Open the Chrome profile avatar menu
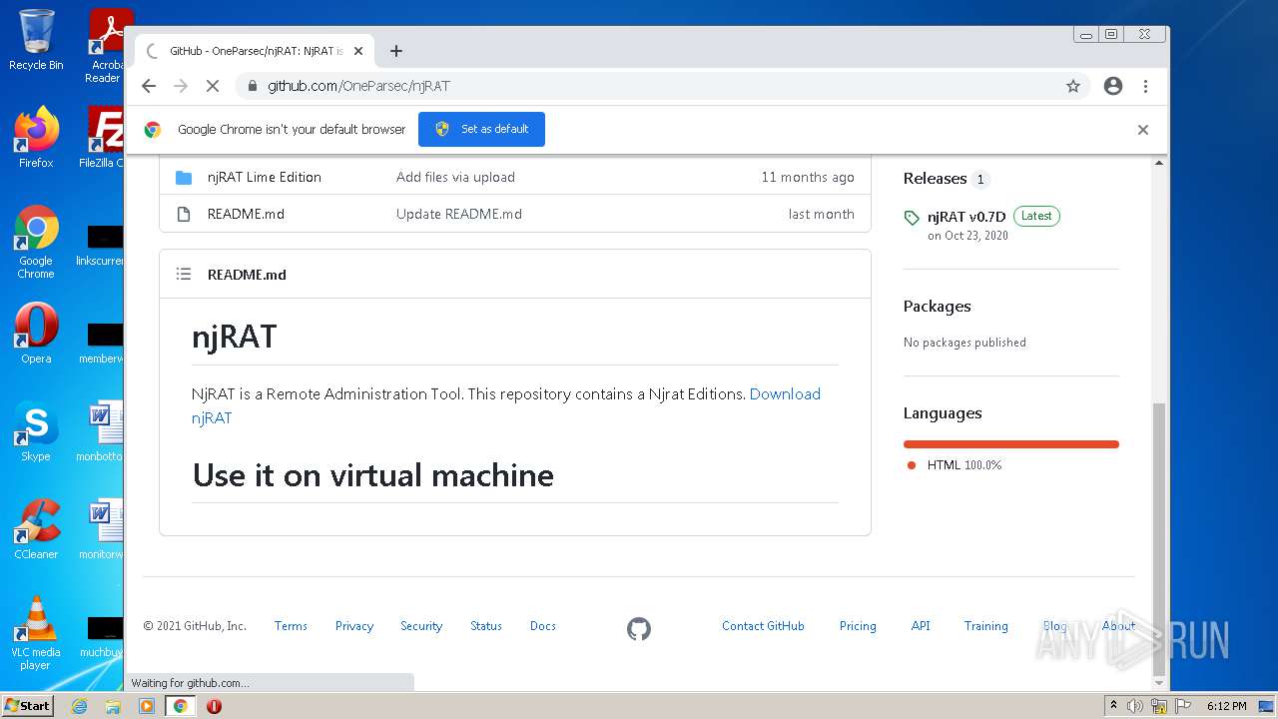Screen dimensions: 1278x719 tap(1113, 86)
